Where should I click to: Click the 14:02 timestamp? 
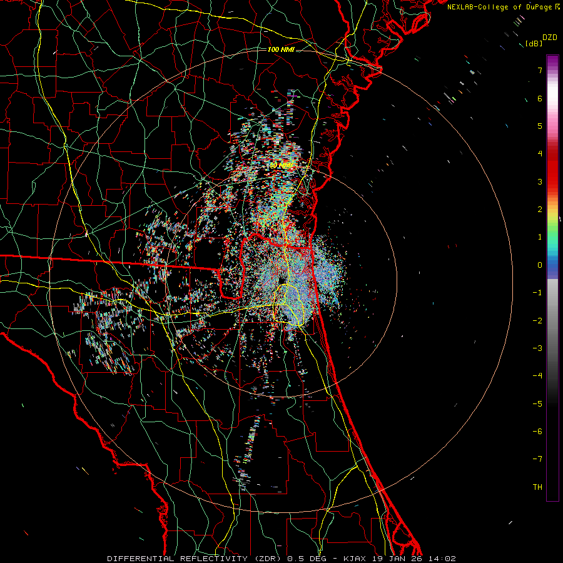click(442, 559)
